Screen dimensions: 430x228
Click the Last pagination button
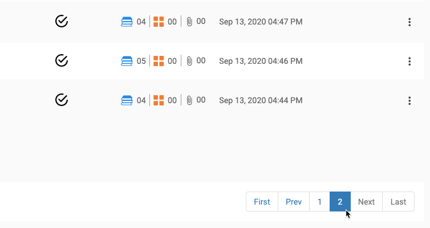tap(398, 202)
